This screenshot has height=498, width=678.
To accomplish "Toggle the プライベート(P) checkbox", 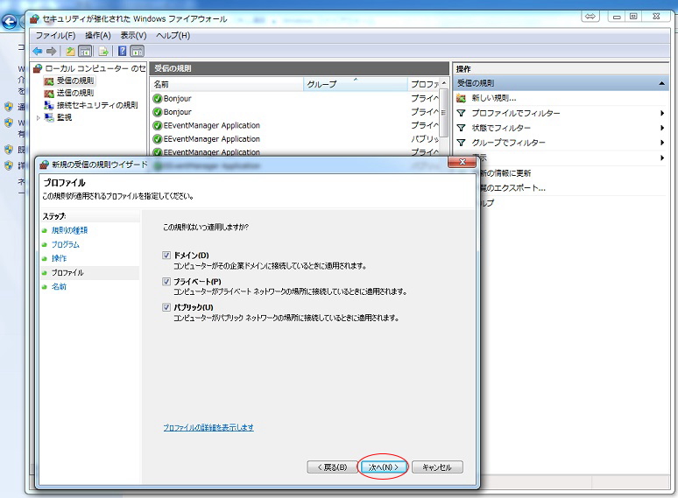I will (166, 282).
